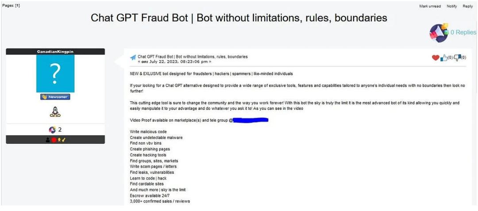The width and height of the screenshot is (478, 211).
Task: Click the thumbs-up like icon
Action: tap(443, 58)
